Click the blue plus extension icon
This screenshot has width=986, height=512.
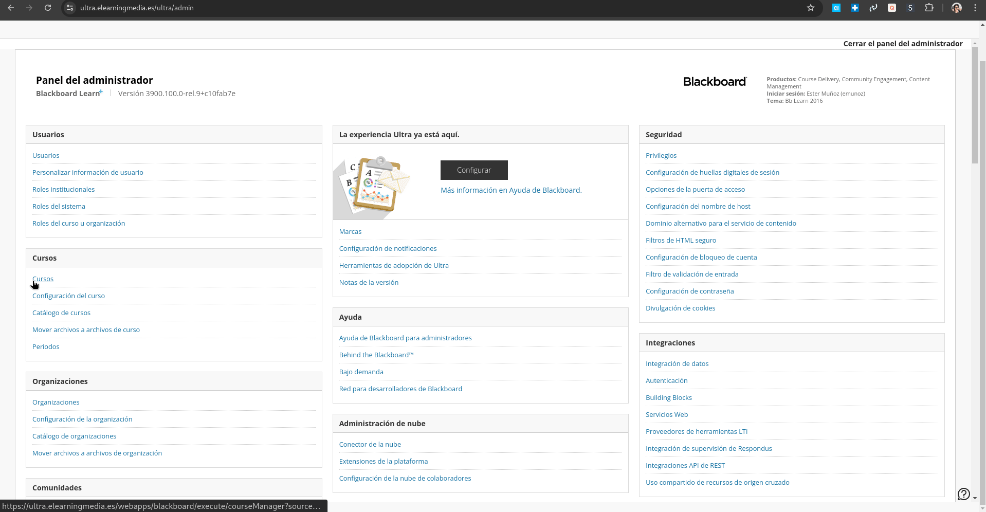click(x=855, y=8)
